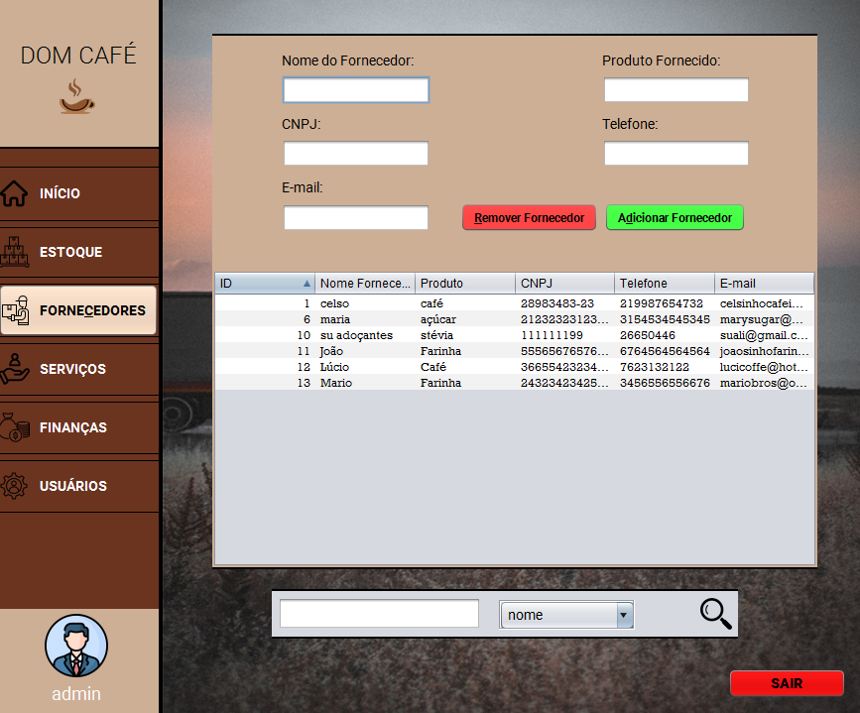Select the row for supplier Mario
Image resolution: width=860 pixels, height=713 pixels.
point(446,383)
